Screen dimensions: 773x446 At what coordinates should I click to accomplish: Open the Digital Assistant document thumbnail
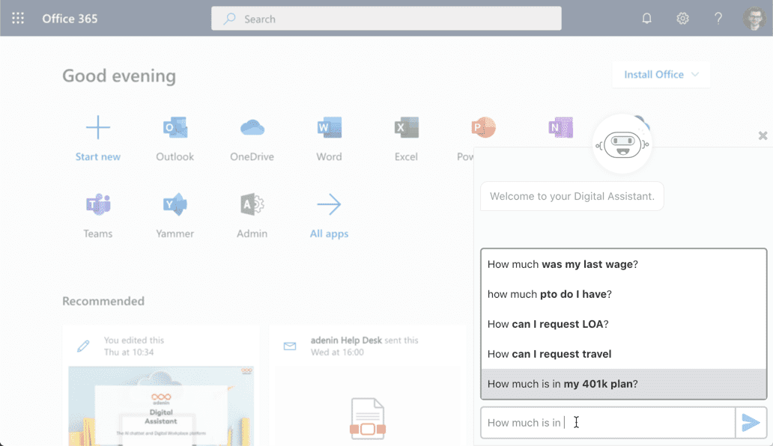tap(161, 406)
